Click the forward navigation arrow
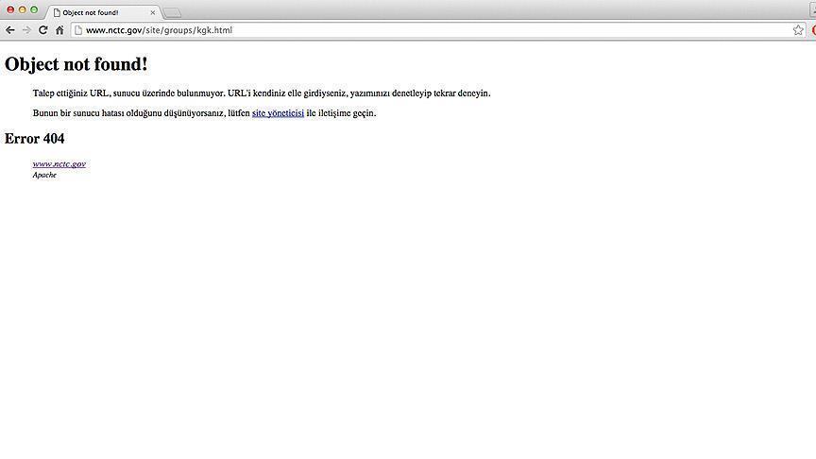 26,30
